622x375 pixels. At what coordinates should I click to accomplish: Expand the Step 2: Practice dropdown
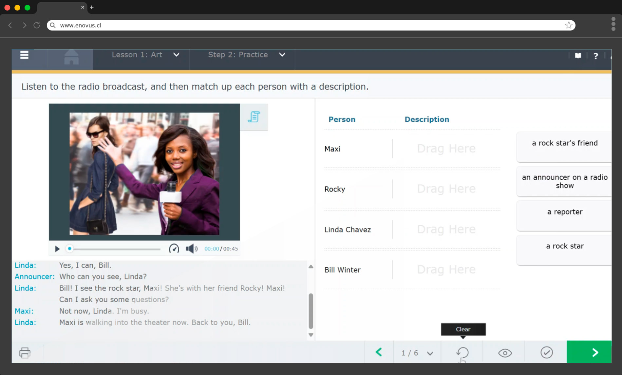tap(282, 55)
